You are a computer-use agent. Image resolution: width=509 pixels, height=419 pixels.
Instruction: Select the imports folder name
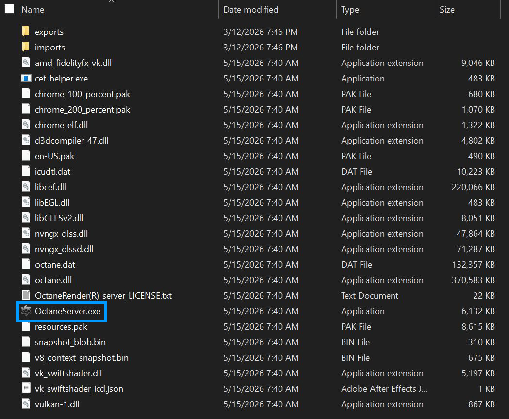(x=49, y=48)
